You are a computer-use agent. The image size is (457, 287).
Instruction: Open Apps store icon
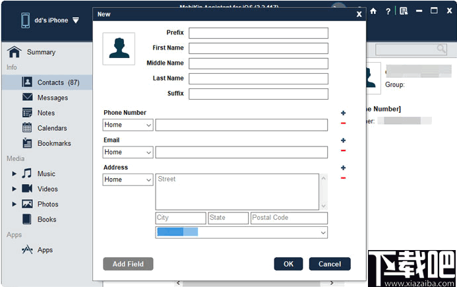click(27, 249)
